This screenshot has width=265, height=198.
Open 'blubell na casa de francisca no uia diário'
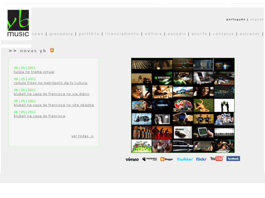pos(51,94)
